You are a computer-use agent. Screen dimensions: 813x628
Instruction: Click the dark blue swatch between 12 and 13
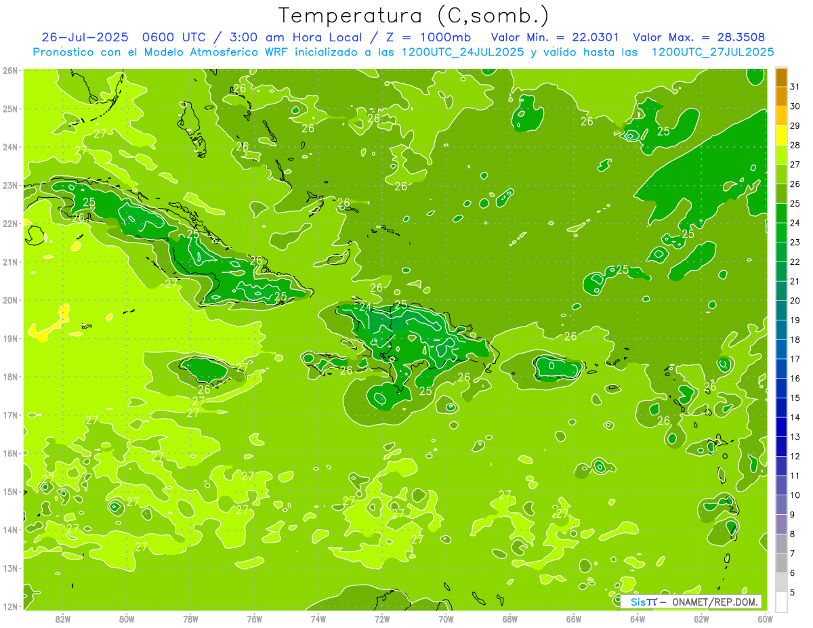[x=782, y=446]
